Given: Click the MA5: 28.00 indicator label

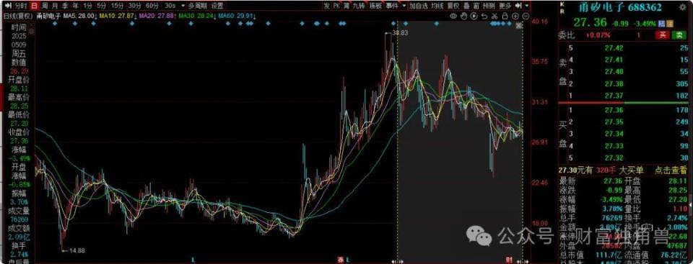Looking at the screenshot, I should point(79,16).
